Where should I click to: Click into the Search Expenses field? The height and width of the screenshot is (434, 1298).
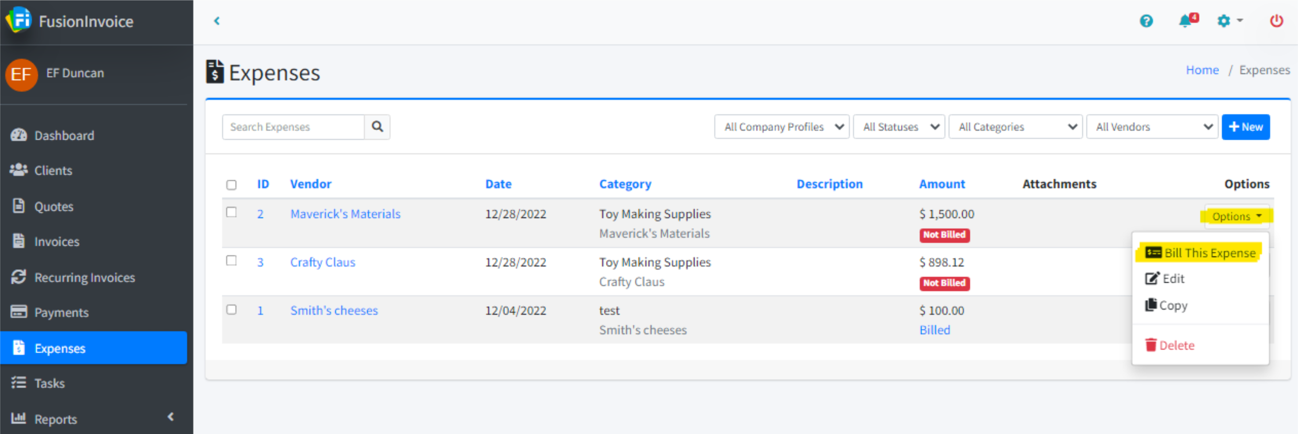click(293, 127)
